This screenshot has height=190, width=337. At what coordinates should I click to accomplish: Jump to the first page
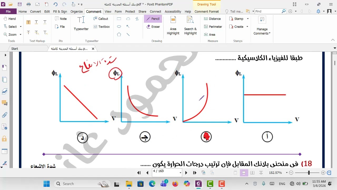point(139,173)
